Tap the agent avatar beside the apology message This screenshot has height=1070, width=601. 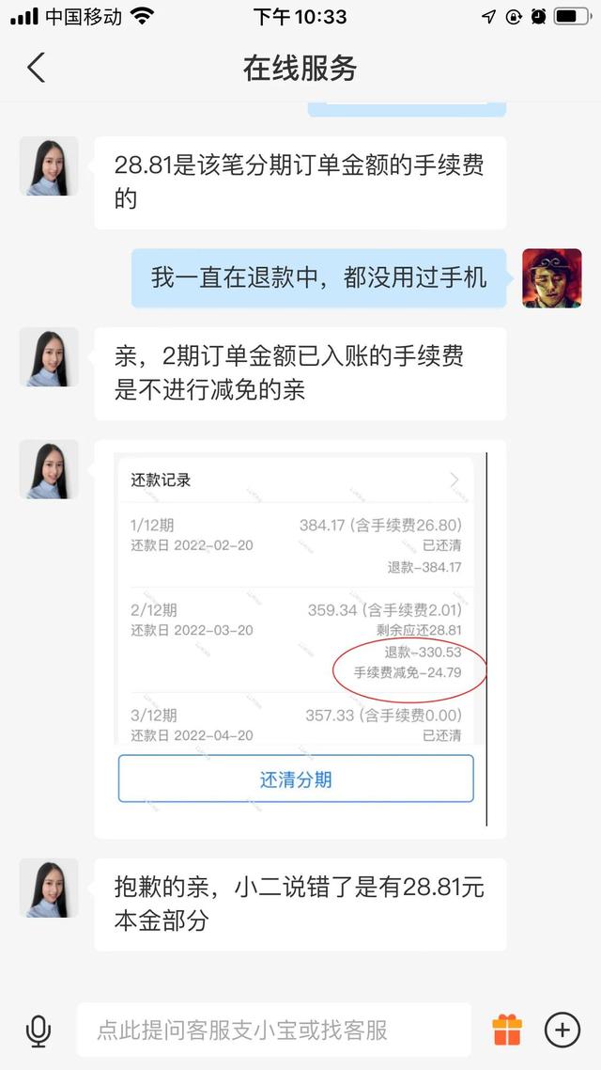(x=49, y=889)
